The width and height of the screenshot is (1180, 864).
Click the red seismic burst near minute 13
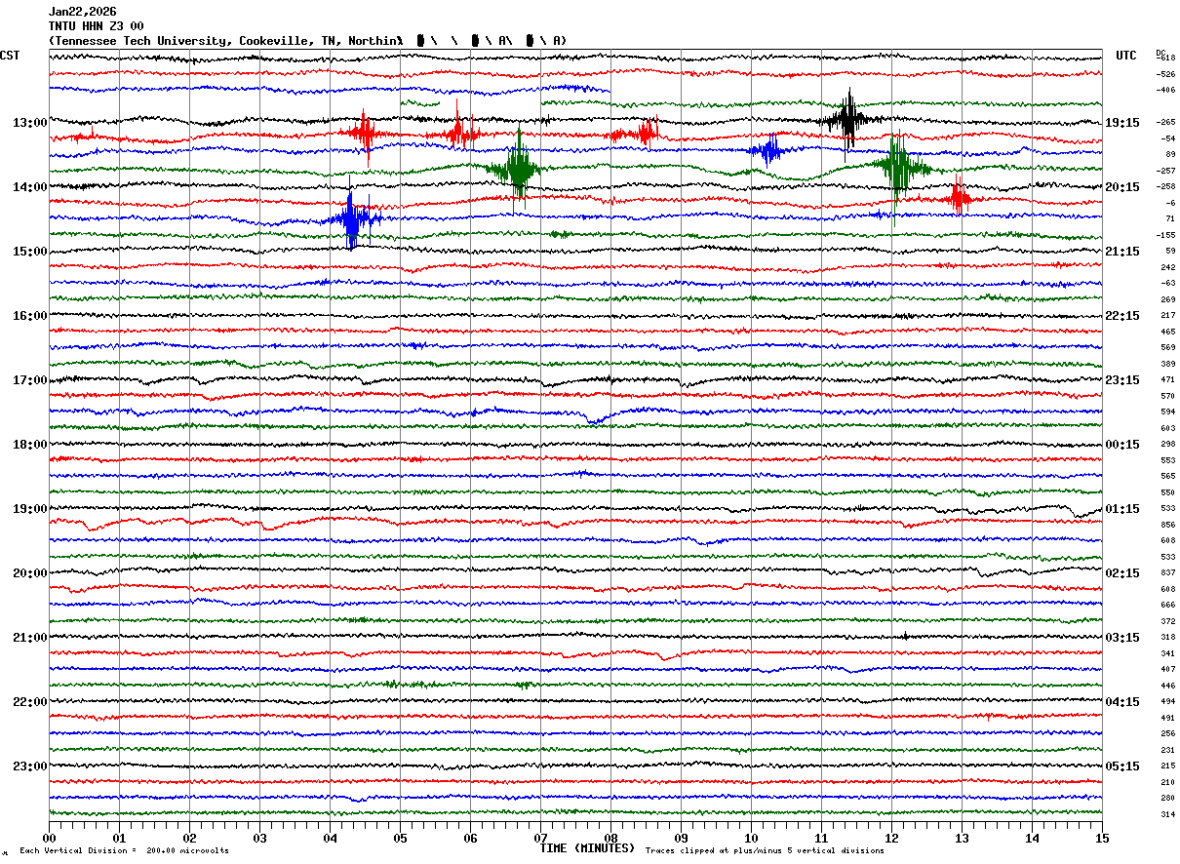tap(960, 196)
